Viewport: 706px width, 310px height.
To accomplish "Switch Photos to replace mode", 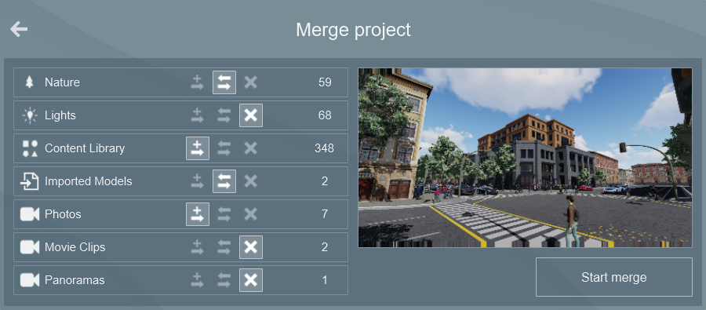I will click(224, 214).
